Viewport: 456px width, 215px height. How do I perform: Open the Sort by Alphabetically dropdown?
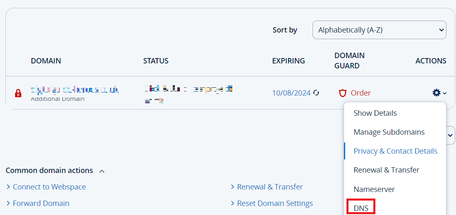click(379, 30)
